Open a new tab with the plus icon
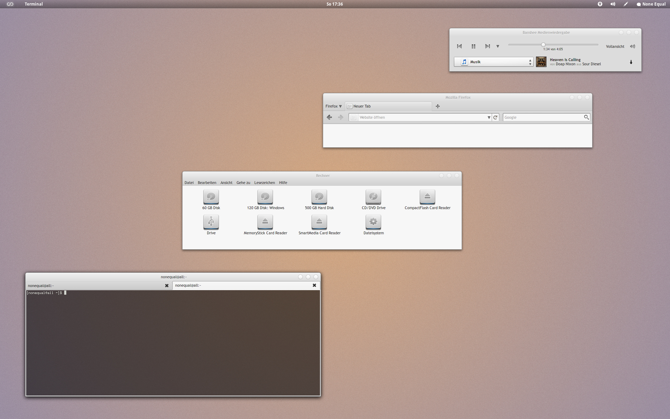This screenshot has height=419, width=670. (x=438, y=106)
